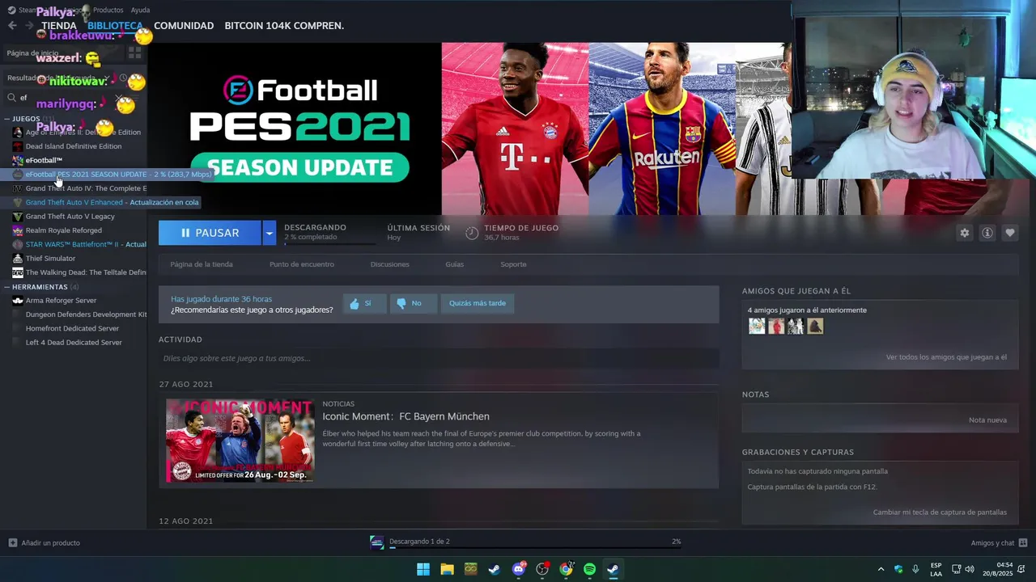Open first friend avatar

tap(757, 326)
